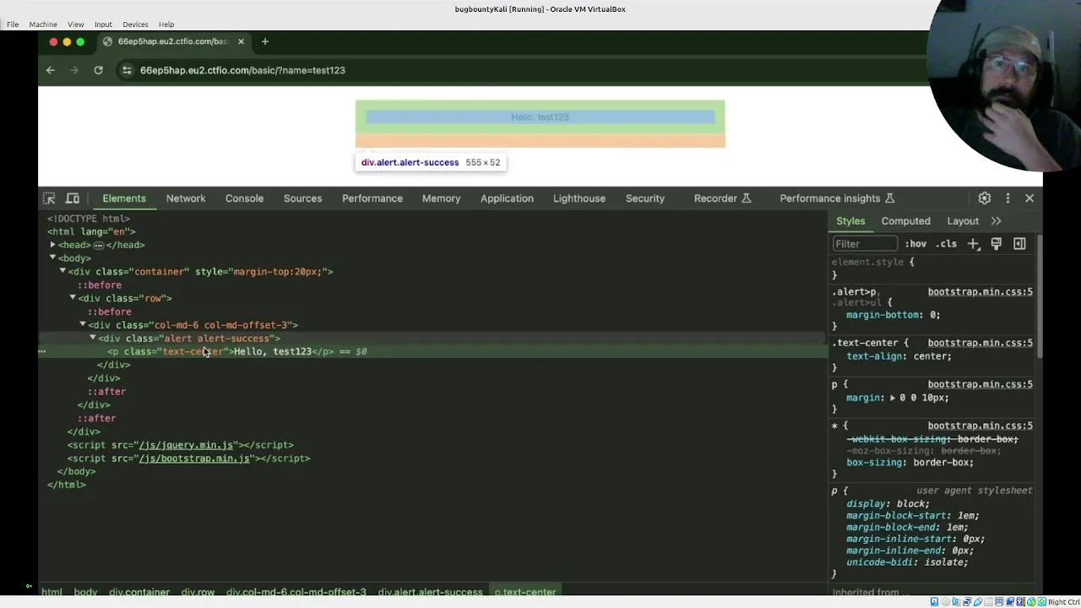
Task: Open DevTools customize three-dot menu
Action: click(x=1008, y=198)
